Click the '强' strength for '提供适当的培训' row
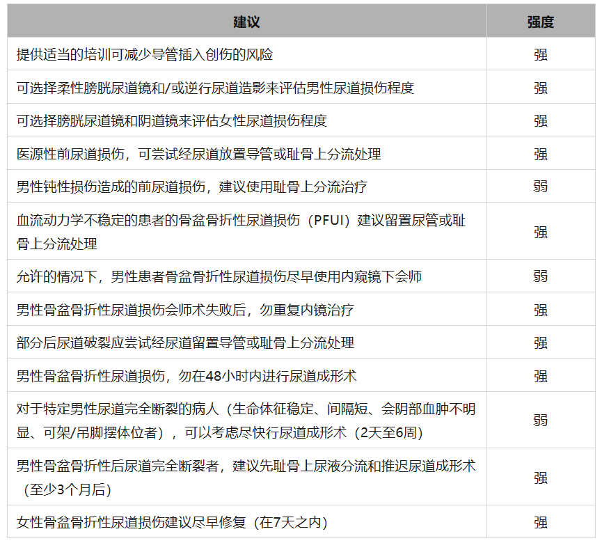602x543 pixels. point(541,54)
